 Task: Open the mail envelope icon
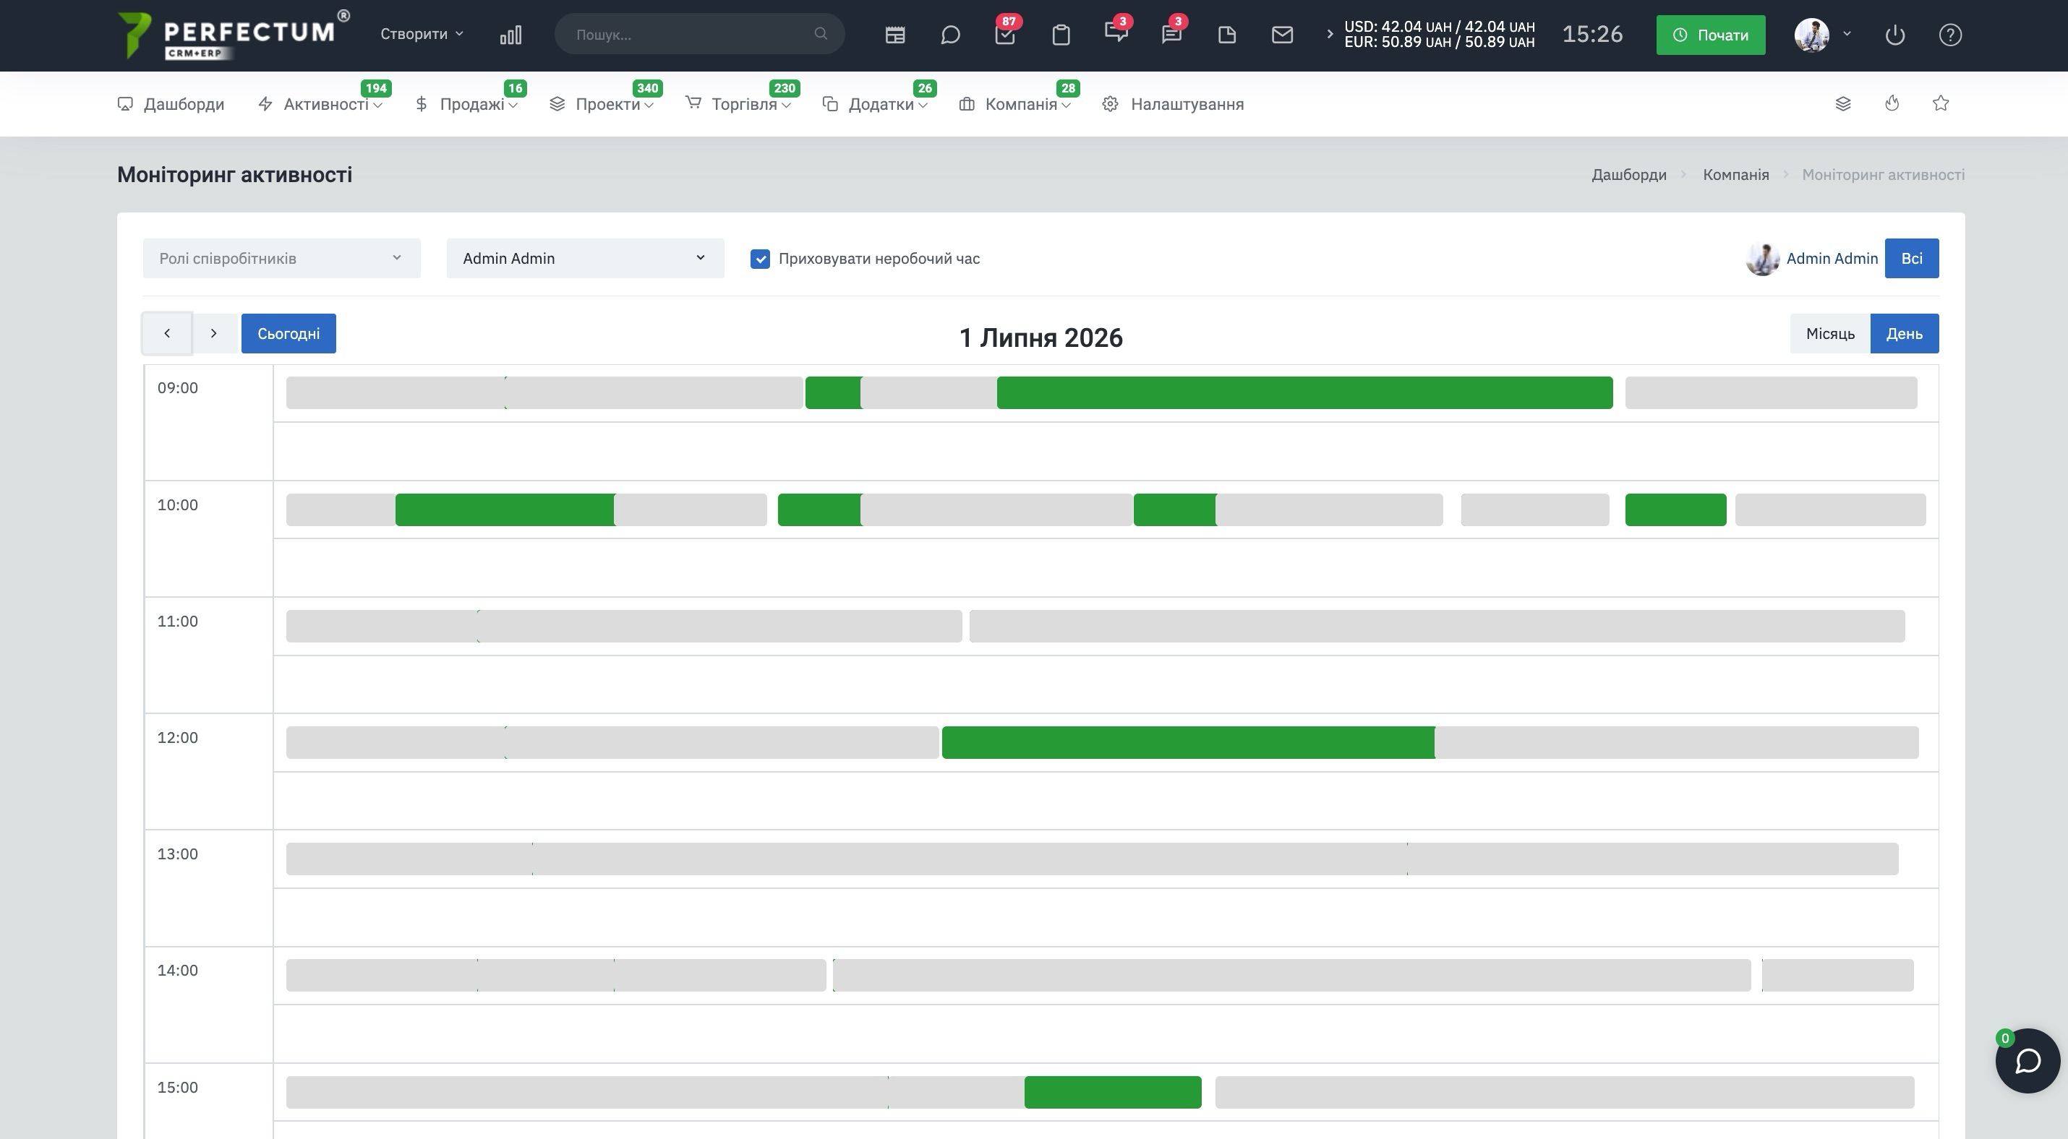[1282, 35]
